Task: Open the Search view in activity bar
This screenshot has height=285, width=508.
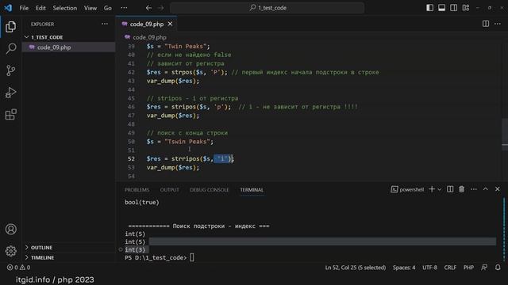Action: pos(10,48)
